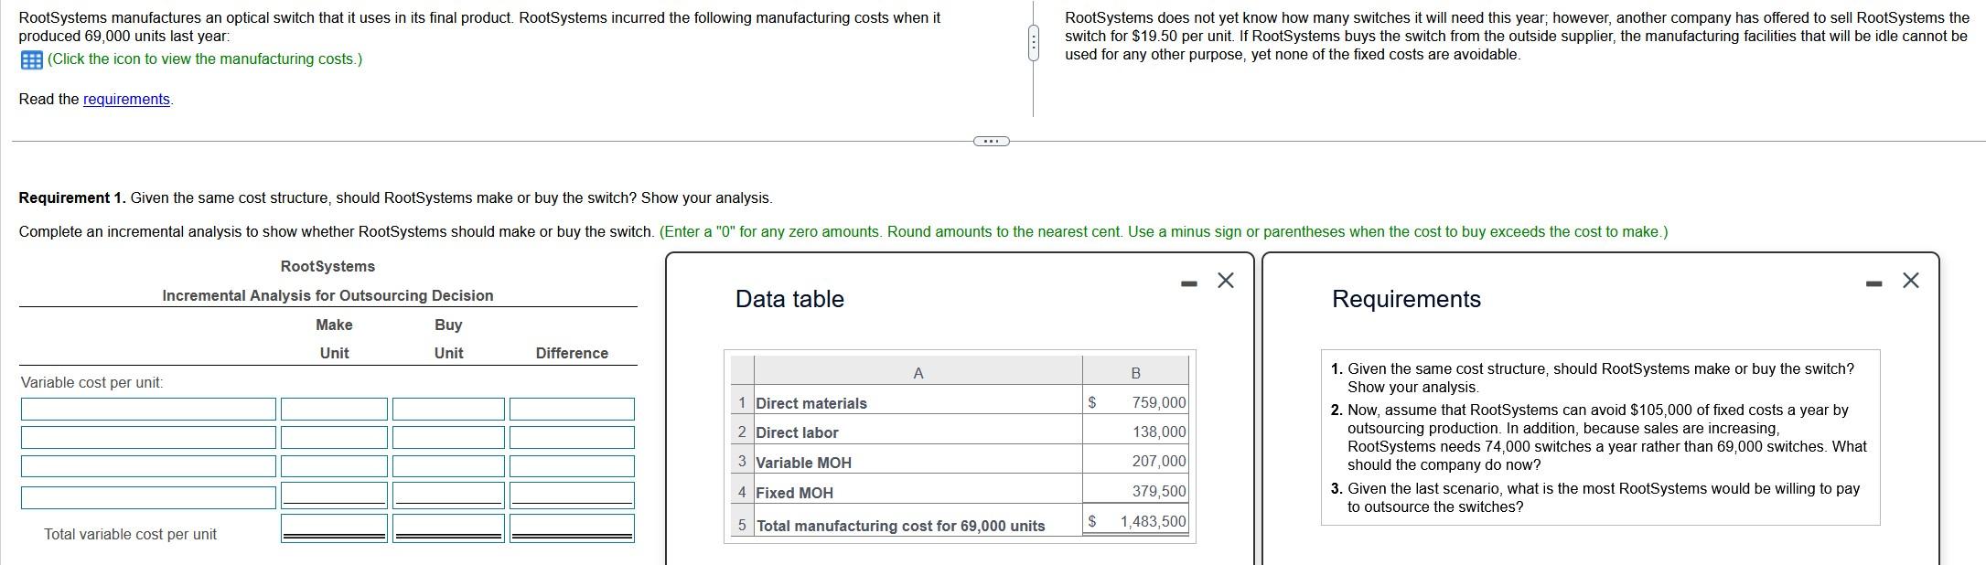Minimize the Data table popup
The image size is (1986, 565).
[1188, 283]
